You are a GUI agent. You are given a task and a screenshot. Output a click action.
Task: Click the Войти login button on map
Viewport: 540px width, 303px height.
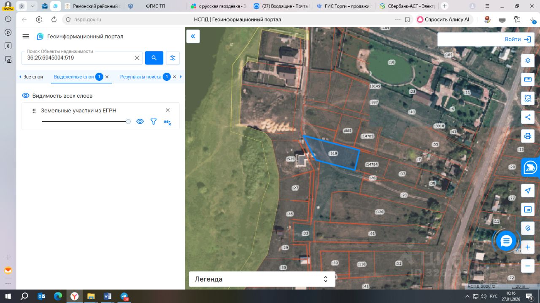click(x=517, y=39)
